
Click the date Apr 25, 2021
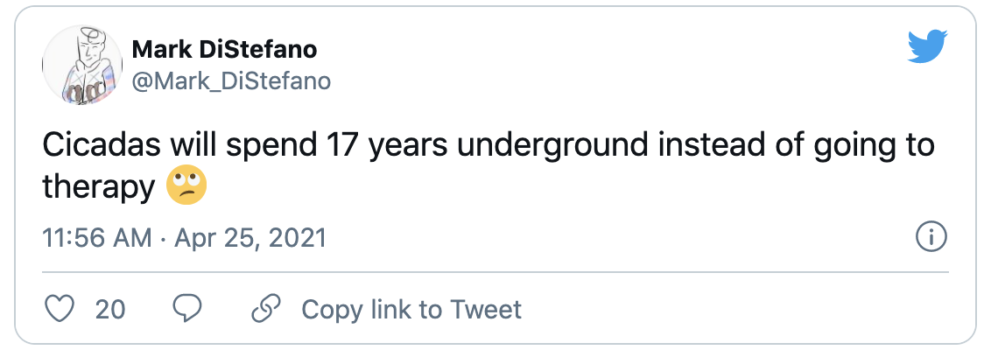click(250, 237)
